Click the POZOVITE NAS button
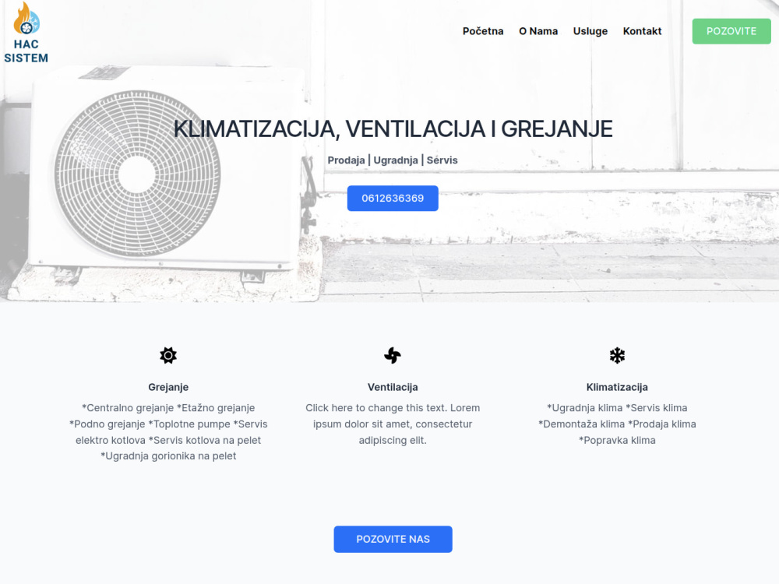This screenshot has width=779, height=584. [393, 540]
